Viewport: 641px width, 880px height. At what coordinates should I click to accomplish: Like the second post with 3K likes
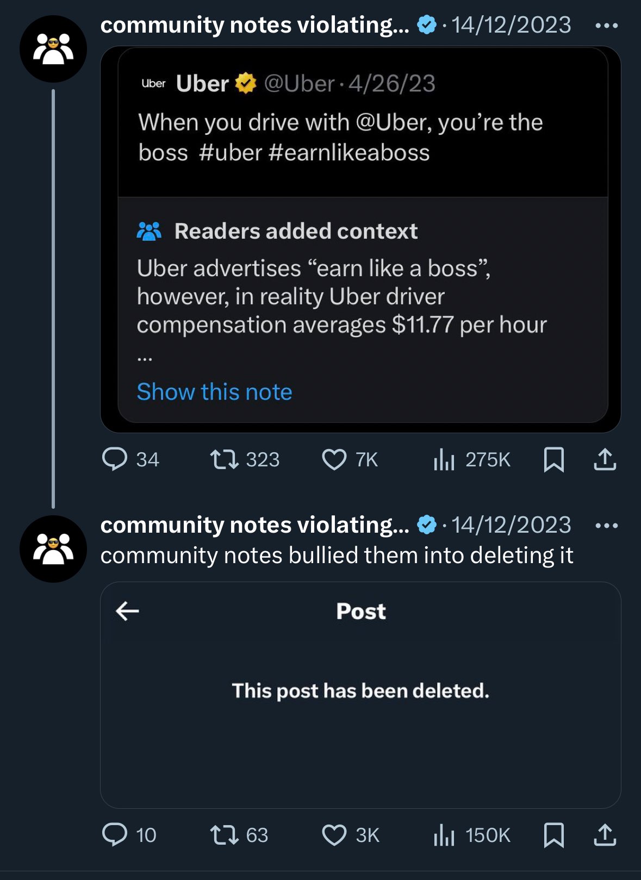pos(334,835)
